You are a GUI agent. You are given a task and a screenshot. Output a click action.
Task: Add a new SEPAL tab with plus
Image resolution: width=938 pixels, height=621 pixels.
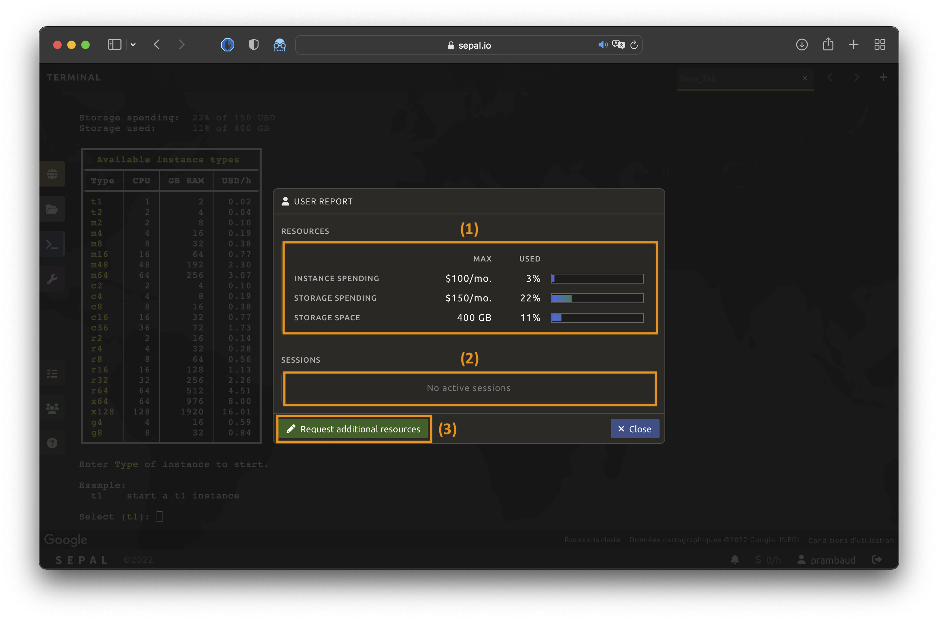883,77
